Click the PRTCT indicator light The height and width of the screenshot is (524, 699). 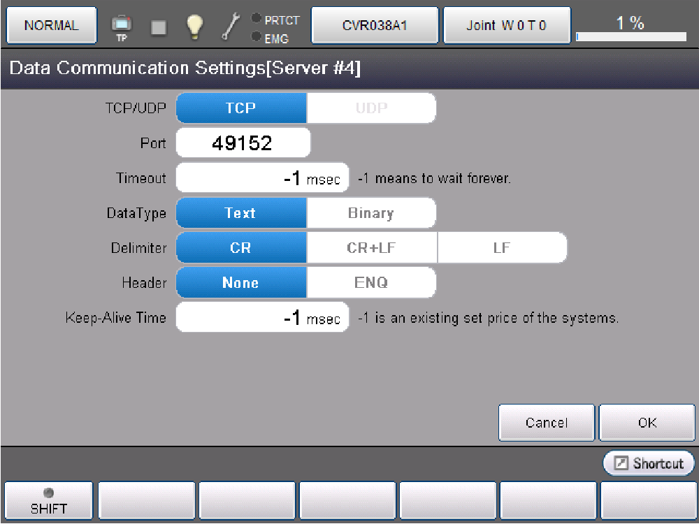[257, 19]
